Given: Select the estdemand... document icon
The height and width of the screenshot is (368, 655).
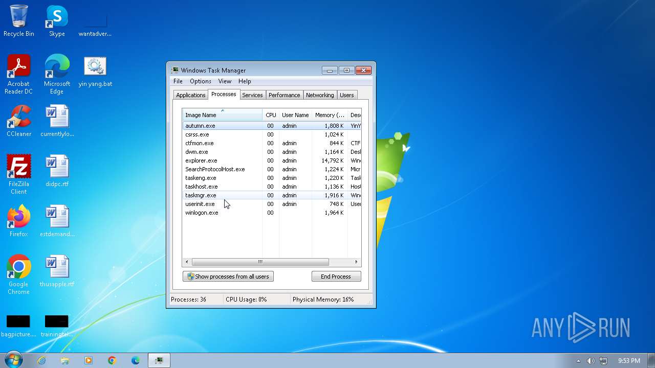Looking at the screenshot, I should pyautogui.click(x=57, y=221).
